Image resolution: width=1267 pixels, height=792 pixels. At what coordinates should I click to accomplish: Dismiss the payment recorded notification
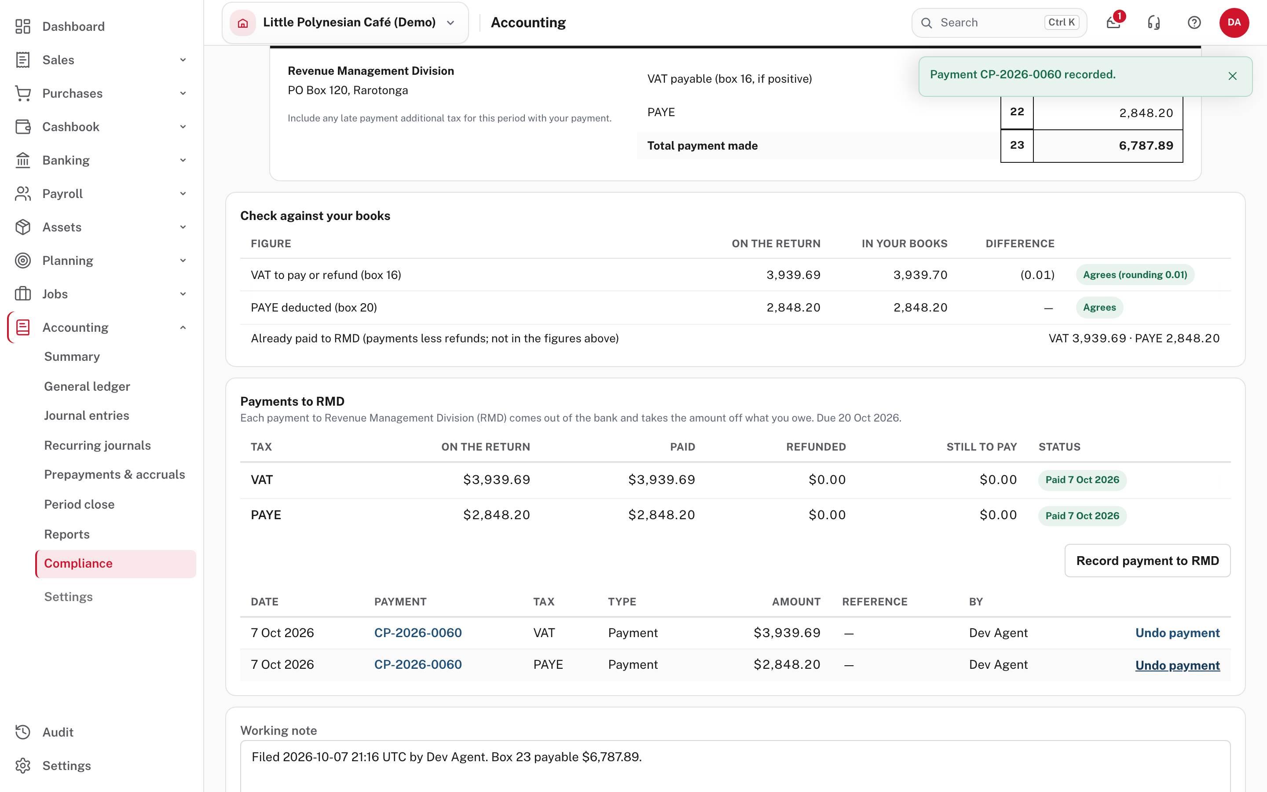coord(1232,76)
